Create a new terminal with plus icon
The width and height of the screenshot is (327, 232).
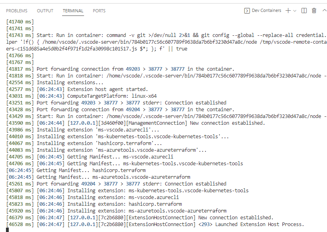(x=288, y=11)
